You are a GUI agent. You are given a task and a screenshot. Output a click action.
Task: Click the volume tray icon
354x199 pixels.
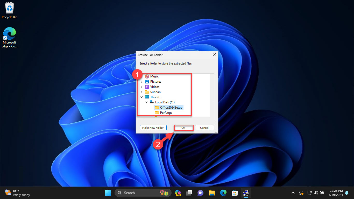click(316, 193)
